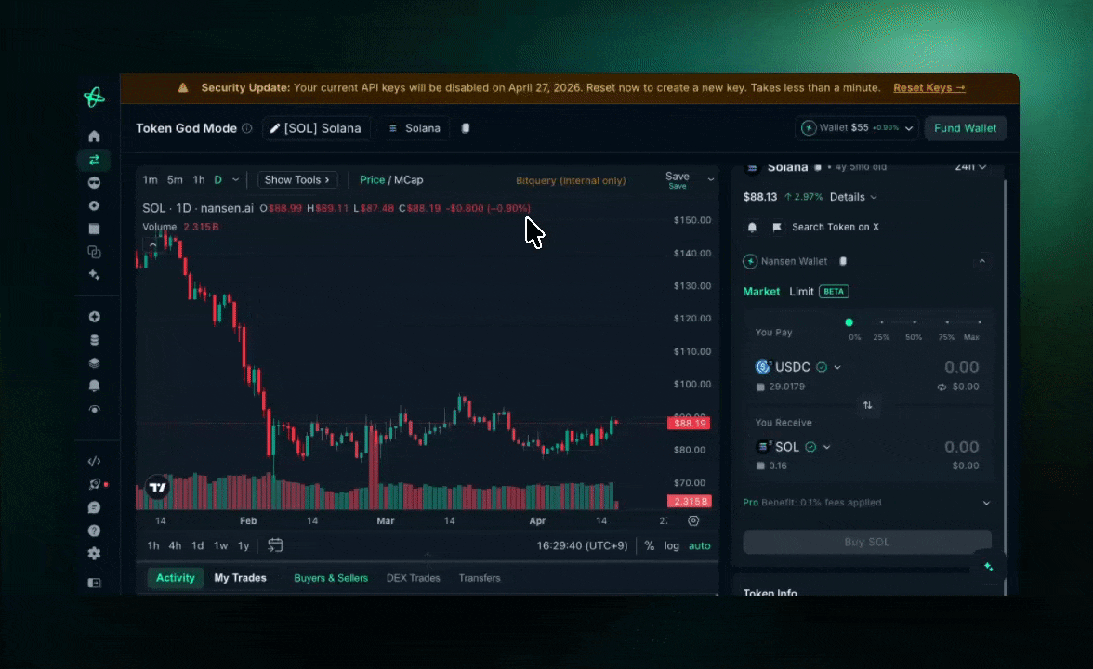The width and height of the screenshot is (1093, 669).
Task: Select the 1w date range
Action: tap(221, 545)
